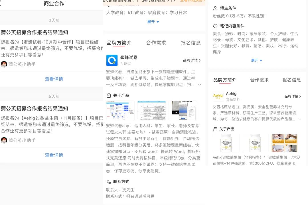Open 品牌详情 for 蜜蜂试卷

(192, 60)
